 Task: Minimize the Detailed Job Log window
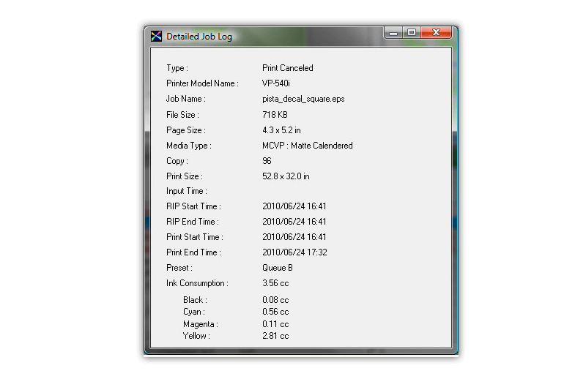coord(395,32)
